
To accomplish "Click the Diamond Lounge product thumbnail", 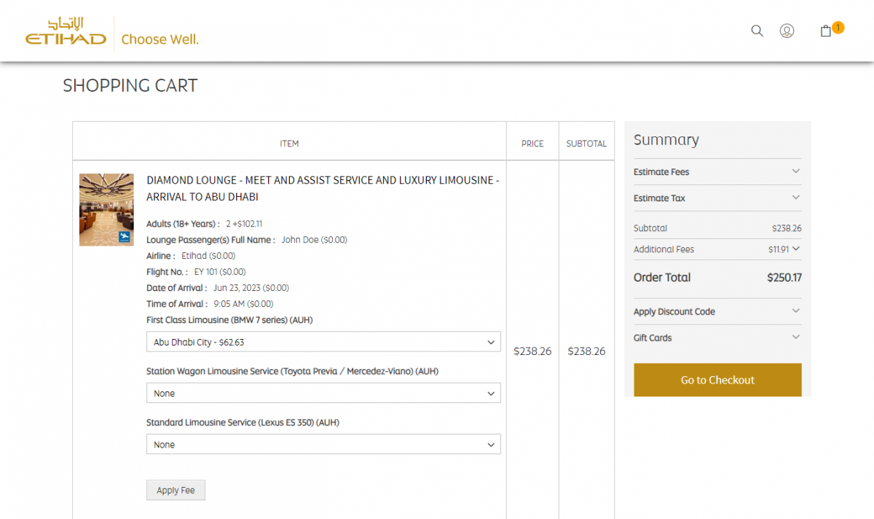I will pyautogui.click(x=106, y=209).
